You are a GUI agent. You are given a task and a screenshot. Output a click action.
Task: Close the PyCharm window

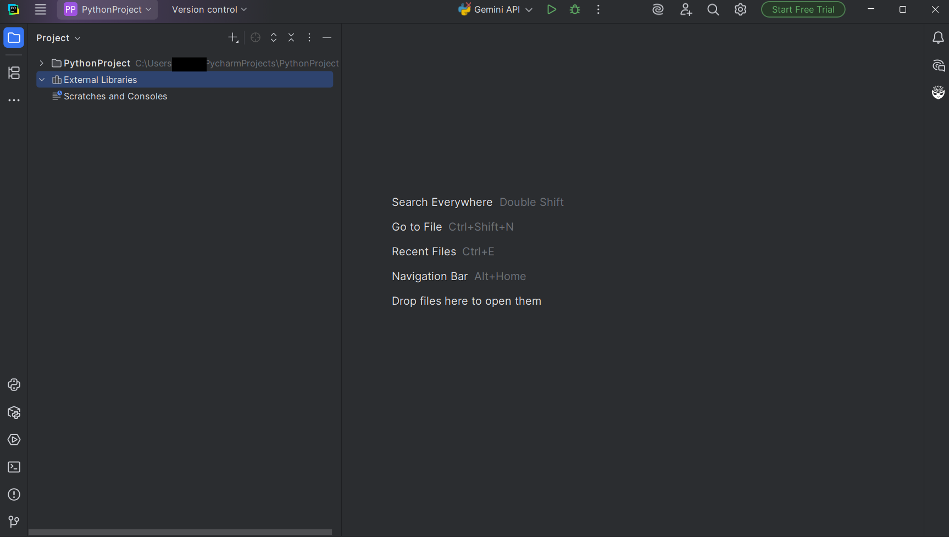click(935, 9)
